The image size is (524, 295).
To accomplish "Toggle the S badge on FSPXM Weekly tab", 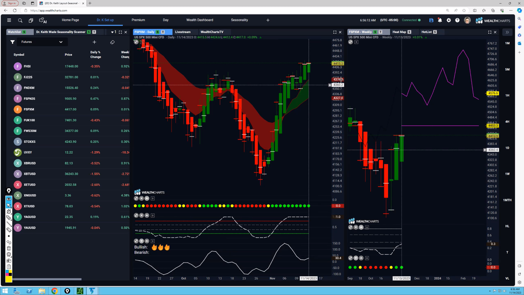I will (375, 32).
